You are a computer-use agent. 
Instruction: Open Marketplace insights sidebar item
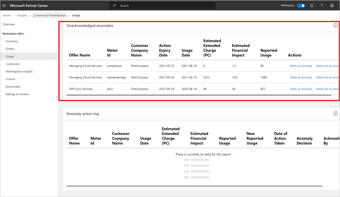tap(19, 71)
